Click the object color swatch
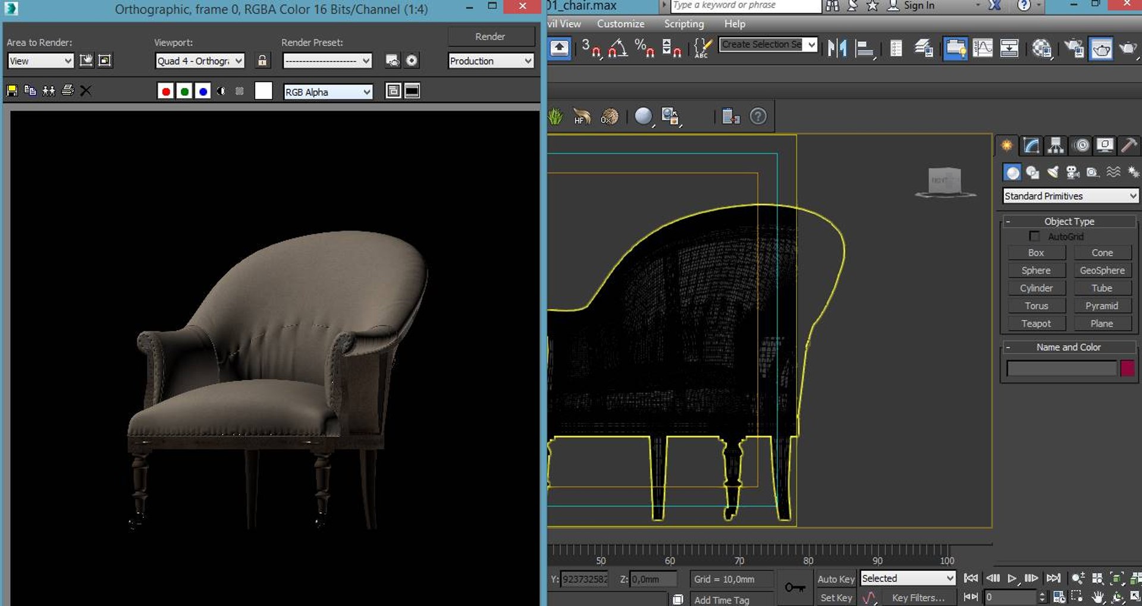 click(x=1127, y=368)
